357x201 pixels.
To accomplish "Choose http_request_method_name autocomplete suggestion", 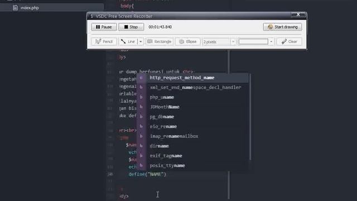I will point(192,78).
